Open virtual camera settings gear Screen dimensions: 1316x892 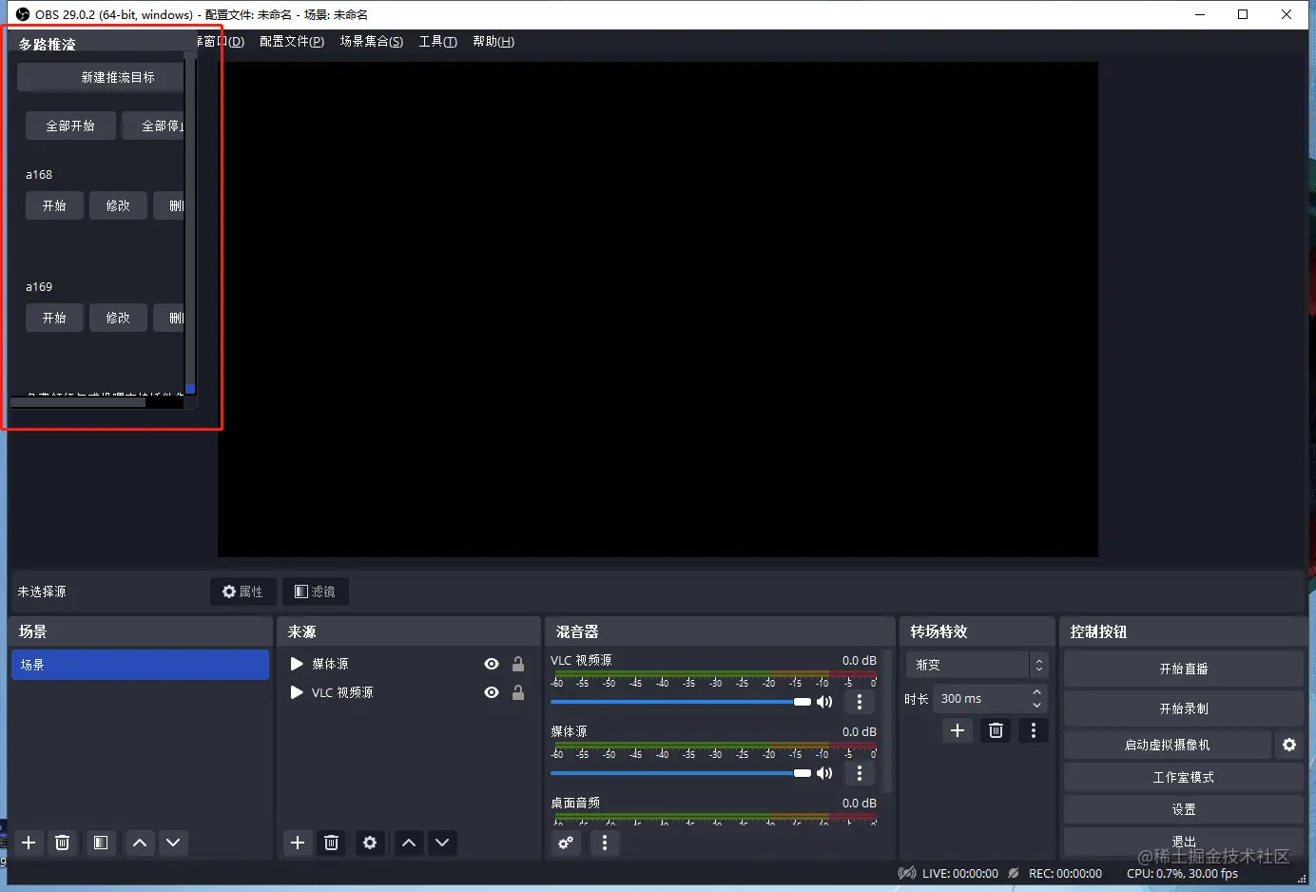point(1289,745)
